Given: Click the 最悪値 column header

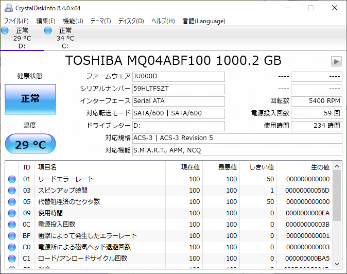Looking at the screenshot, I should (221, 167).
